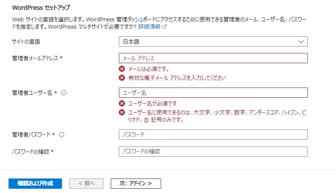336x193 pixels.
Task: Click the WordPress セットアップ heading
Action: 41,8
